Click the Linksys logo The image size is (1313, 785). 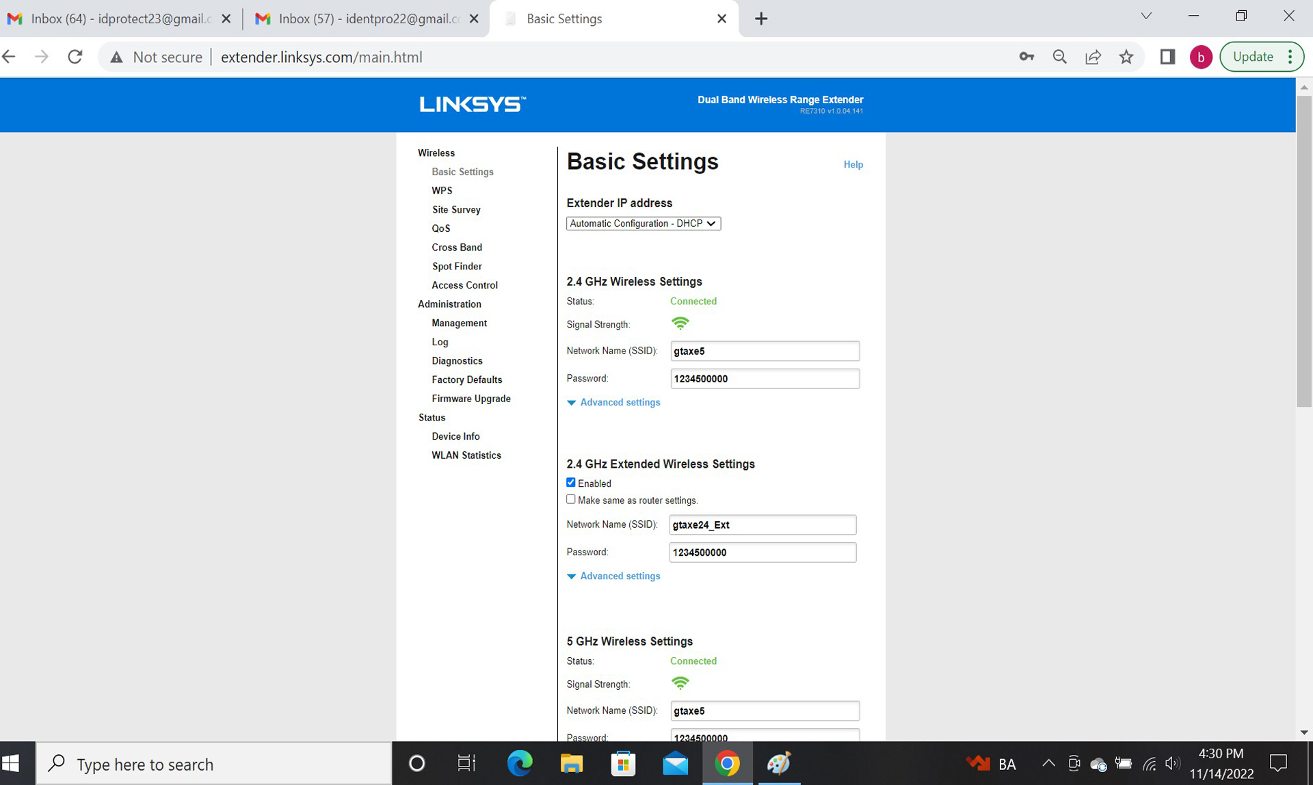coord(473,104)
